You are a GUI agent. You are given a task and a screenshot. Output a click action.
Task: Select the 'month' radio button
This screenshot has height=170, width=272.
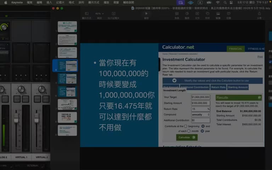(x=189, y=131)
